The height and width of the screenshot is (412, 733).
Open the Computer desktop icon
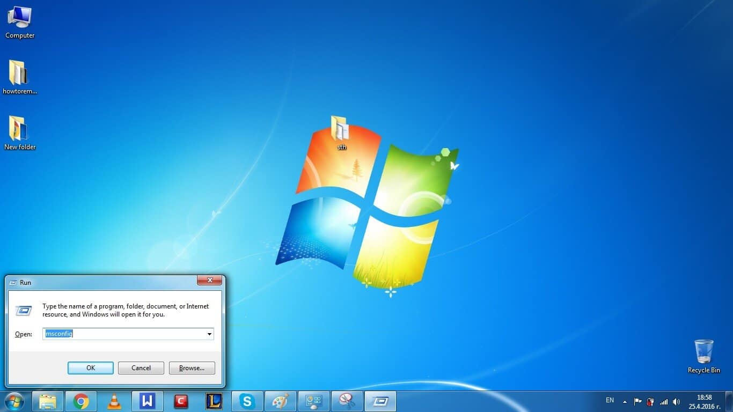tap(20, 23)
